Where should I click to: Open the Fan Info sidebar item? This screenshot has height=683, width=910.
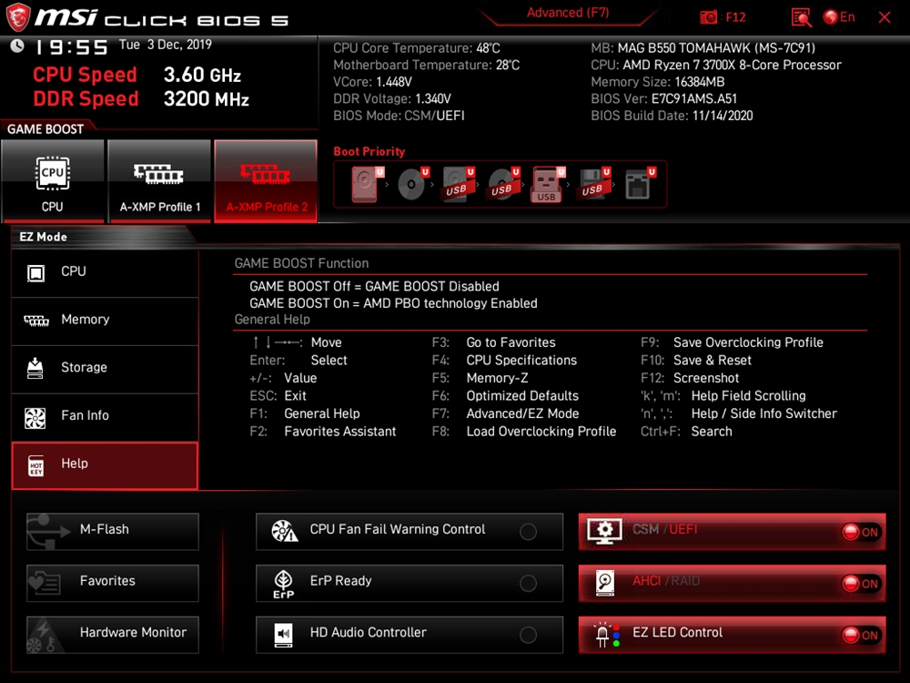click(x=105, y=415)
